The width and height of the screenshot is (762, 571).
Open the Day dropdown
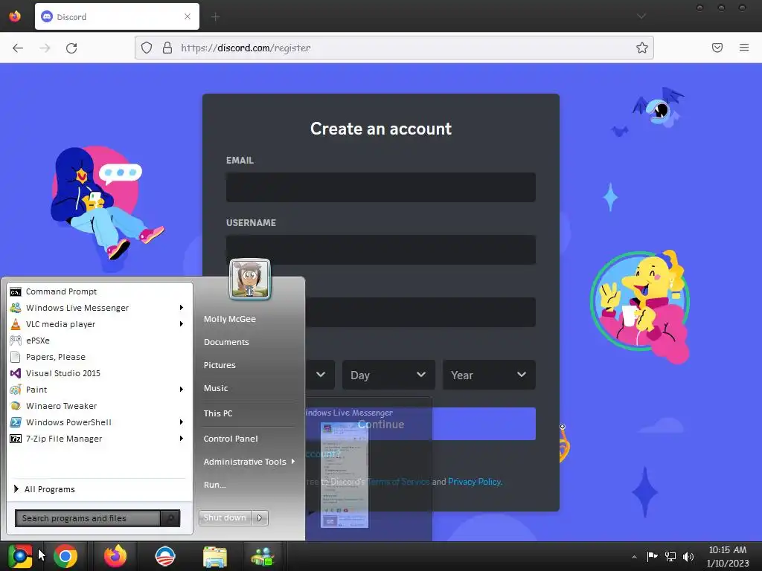388,375
